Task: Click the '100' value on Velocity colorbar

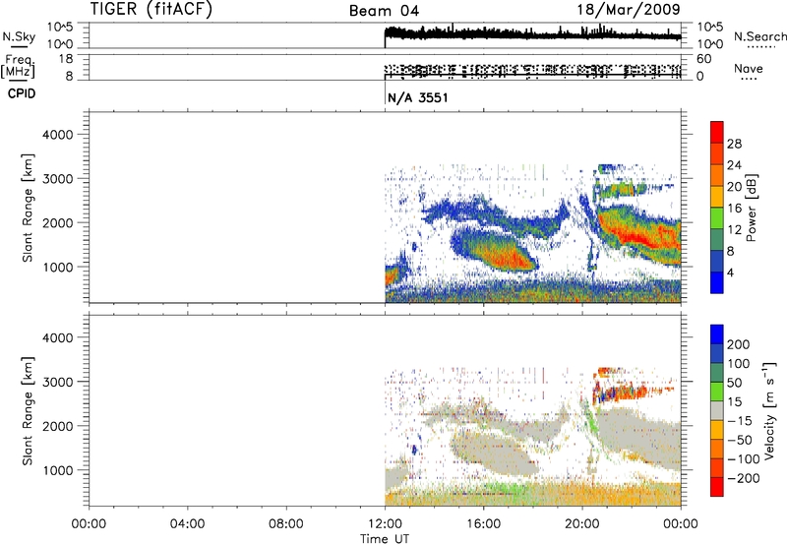Action: tap(739, 363)
